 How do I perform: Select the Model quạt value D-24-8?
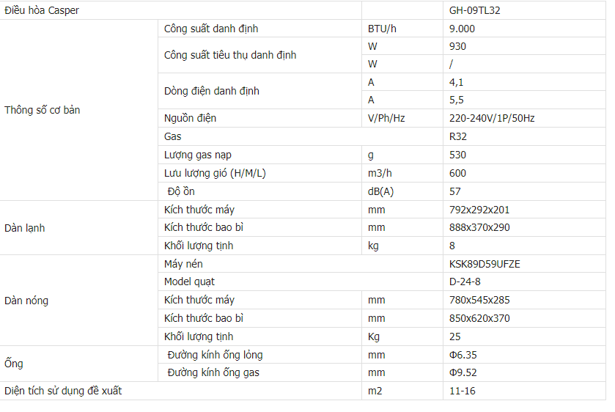tap(465, 282)
